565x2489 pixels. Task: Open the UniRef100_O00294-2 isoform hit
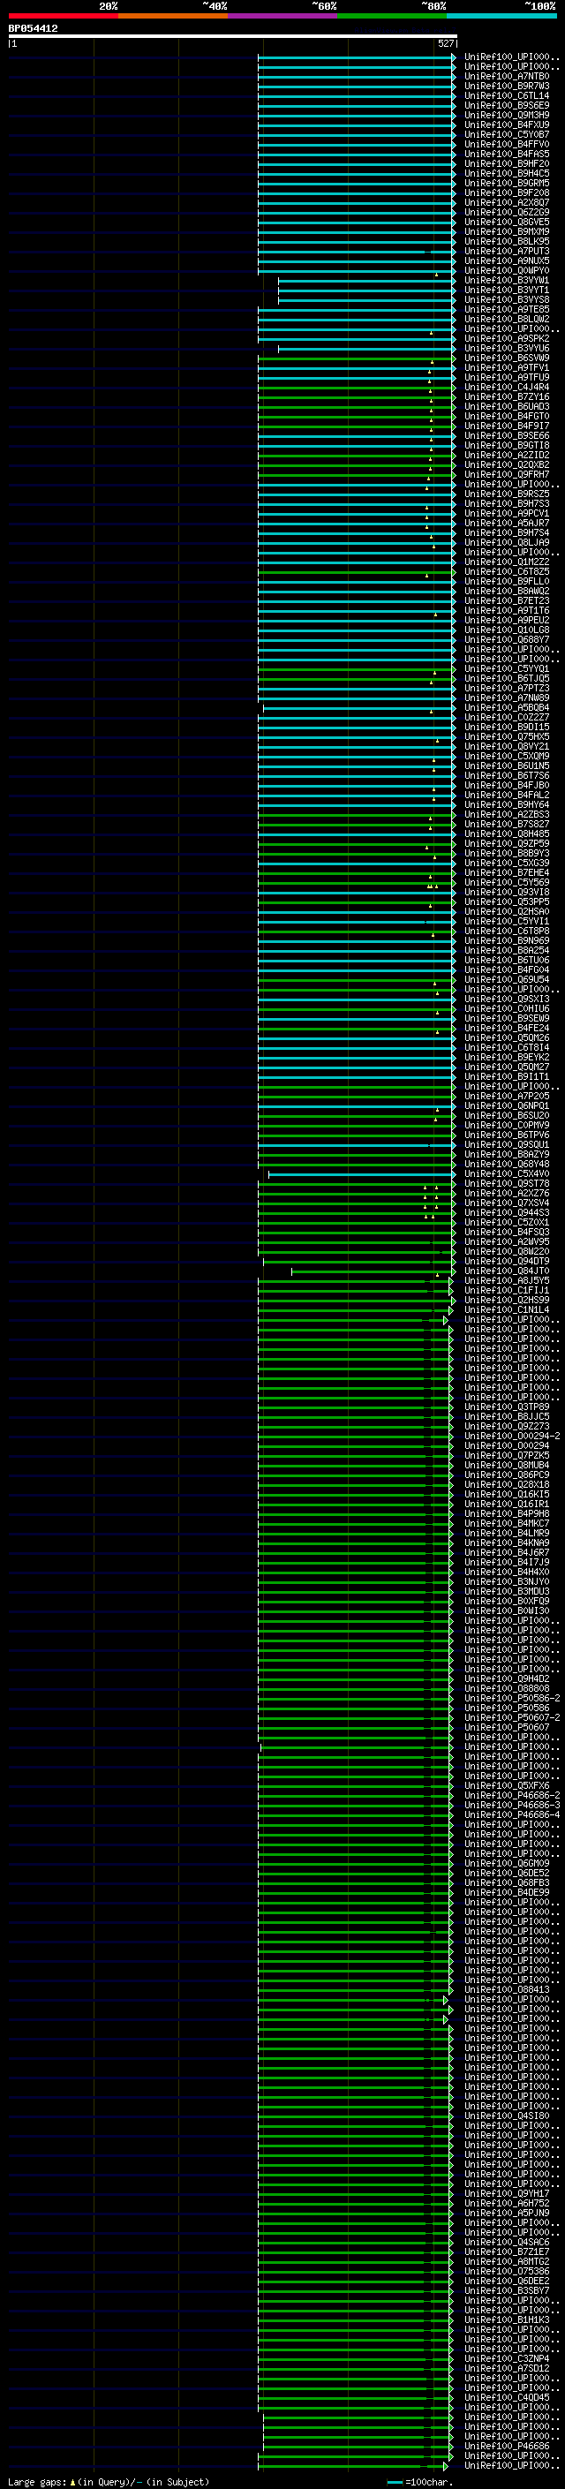point(512,1435)
